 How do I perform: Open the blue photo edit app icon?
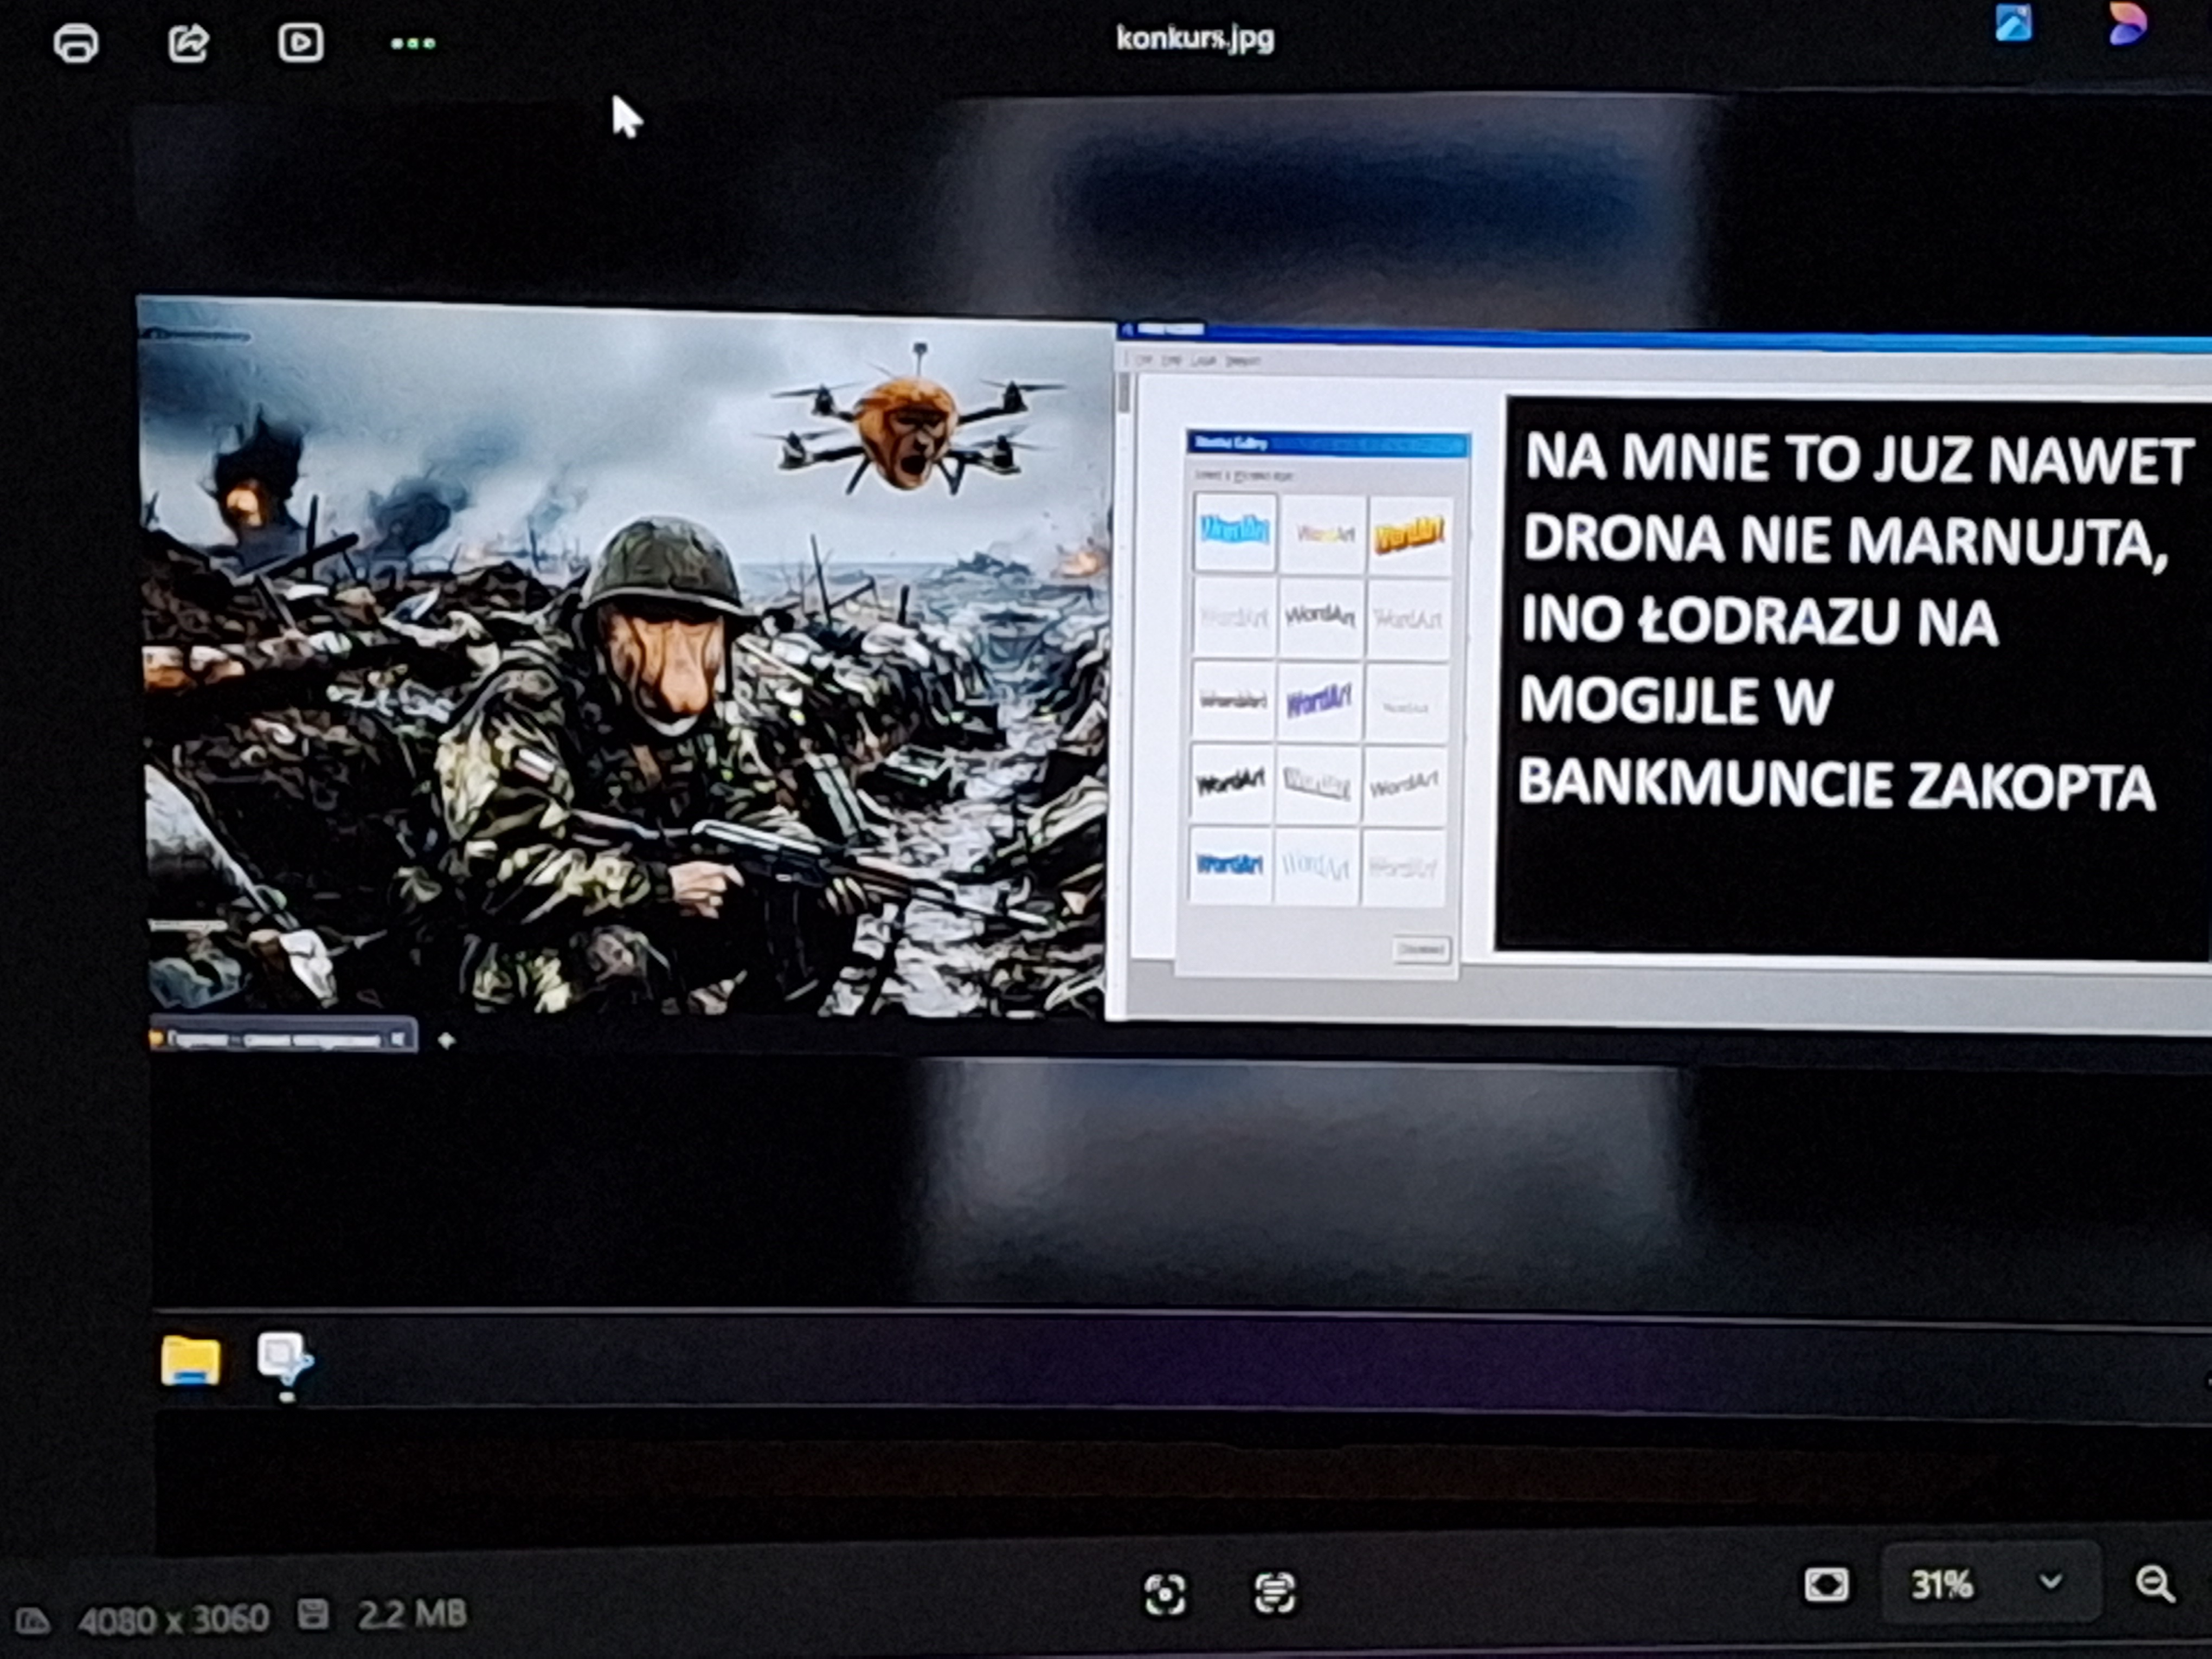point(2013,23)
